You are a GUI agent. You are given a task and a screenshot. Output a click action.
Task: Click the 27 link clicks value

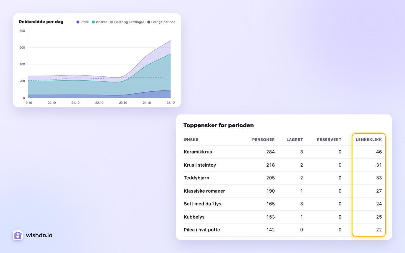tap(379, 191)
